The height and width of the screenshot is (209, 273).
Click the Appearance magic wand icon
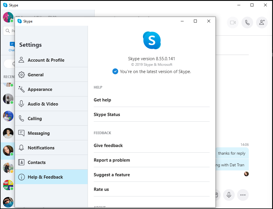coord(21,89)
